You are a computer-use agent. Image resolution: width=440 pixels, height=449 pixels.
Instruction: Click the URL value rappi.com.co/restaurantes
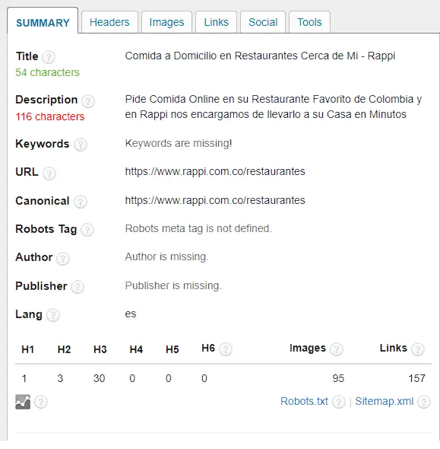(215, 171)
